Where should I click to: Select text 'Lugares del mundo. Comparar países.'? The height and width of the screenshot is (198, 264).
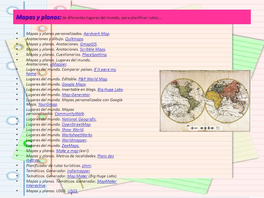click(x=59, y=69)
